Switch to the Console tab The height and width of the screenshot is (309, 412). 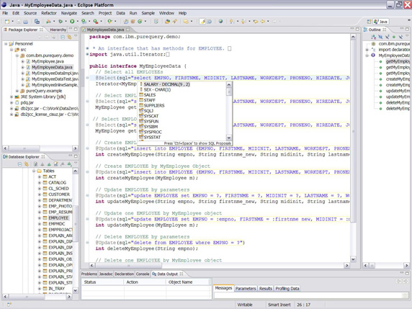(143, 274)
